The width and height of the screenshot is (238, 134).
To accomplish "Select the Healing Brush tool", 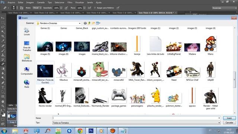I will click(x=3, y=46).
